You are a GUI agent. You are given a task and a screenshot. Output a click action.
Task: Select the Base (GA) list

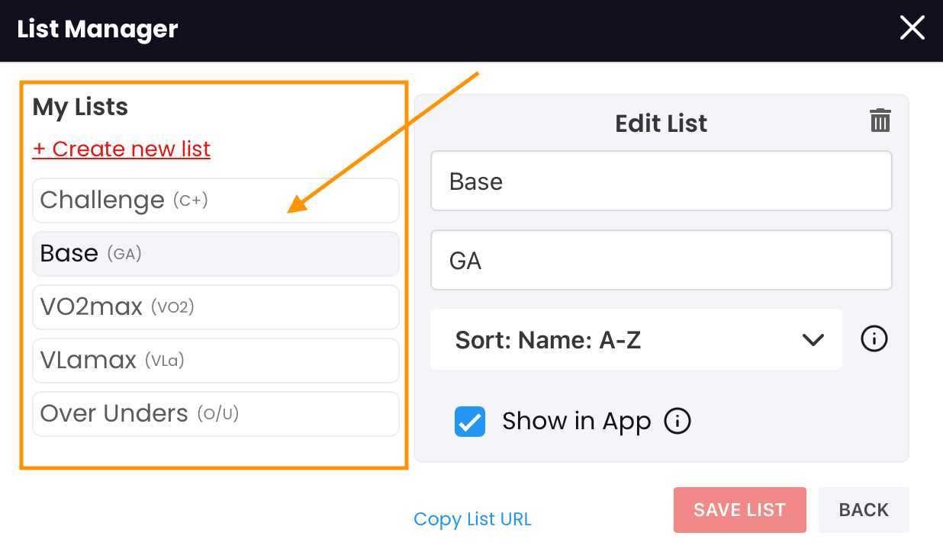(216, 254)
